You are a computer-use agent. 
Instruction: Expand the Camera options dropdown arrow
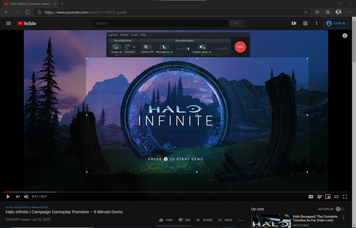point(151,47)
